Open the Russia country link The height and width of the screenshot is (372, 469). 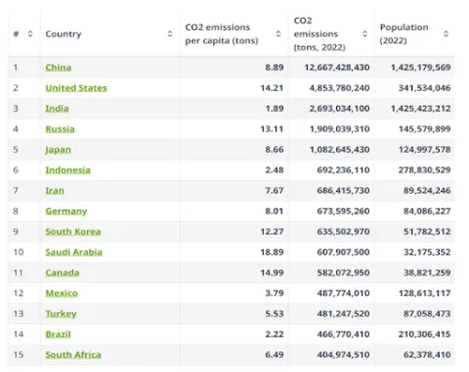[60, 129]
